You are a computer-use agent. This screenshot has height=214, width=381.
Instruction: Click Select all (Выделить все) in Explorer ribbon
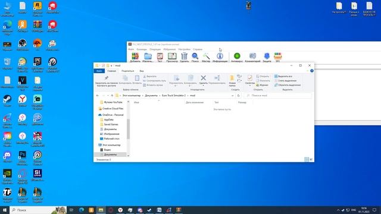click(283, 76)
